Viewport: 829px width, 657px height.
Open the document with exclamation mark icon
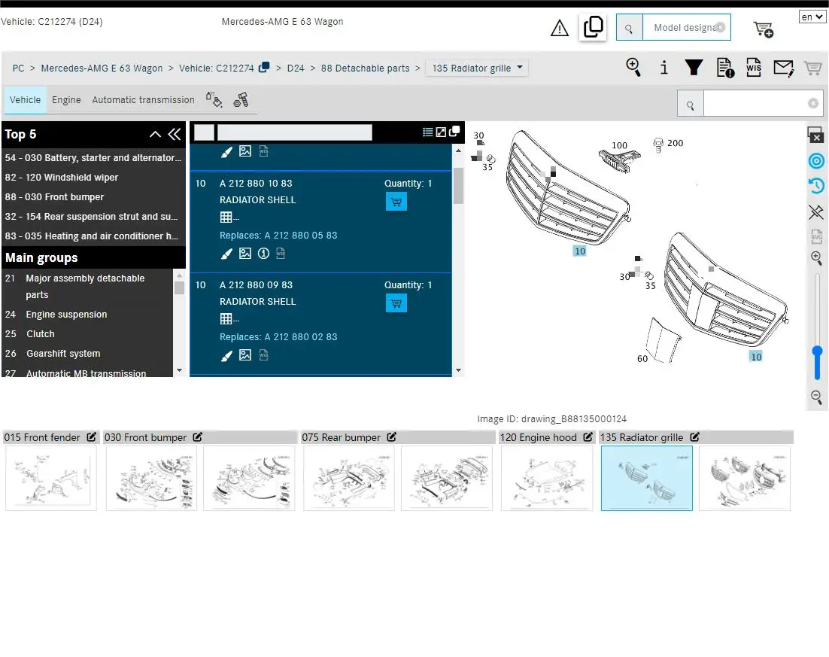click(725, 68)
